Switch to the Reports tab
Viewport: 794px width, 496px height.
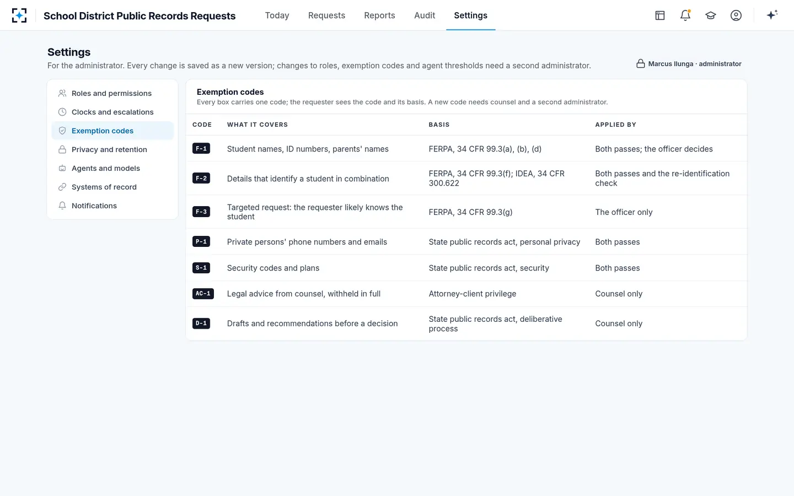[379, 15]
